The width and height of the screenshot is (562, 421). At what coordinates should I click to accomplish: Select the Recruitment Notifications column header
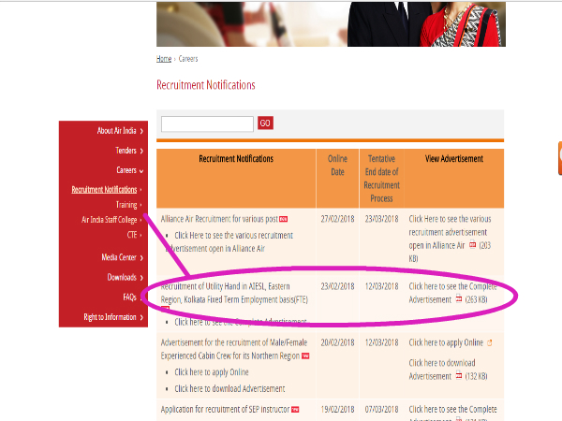tap(236, 159)
